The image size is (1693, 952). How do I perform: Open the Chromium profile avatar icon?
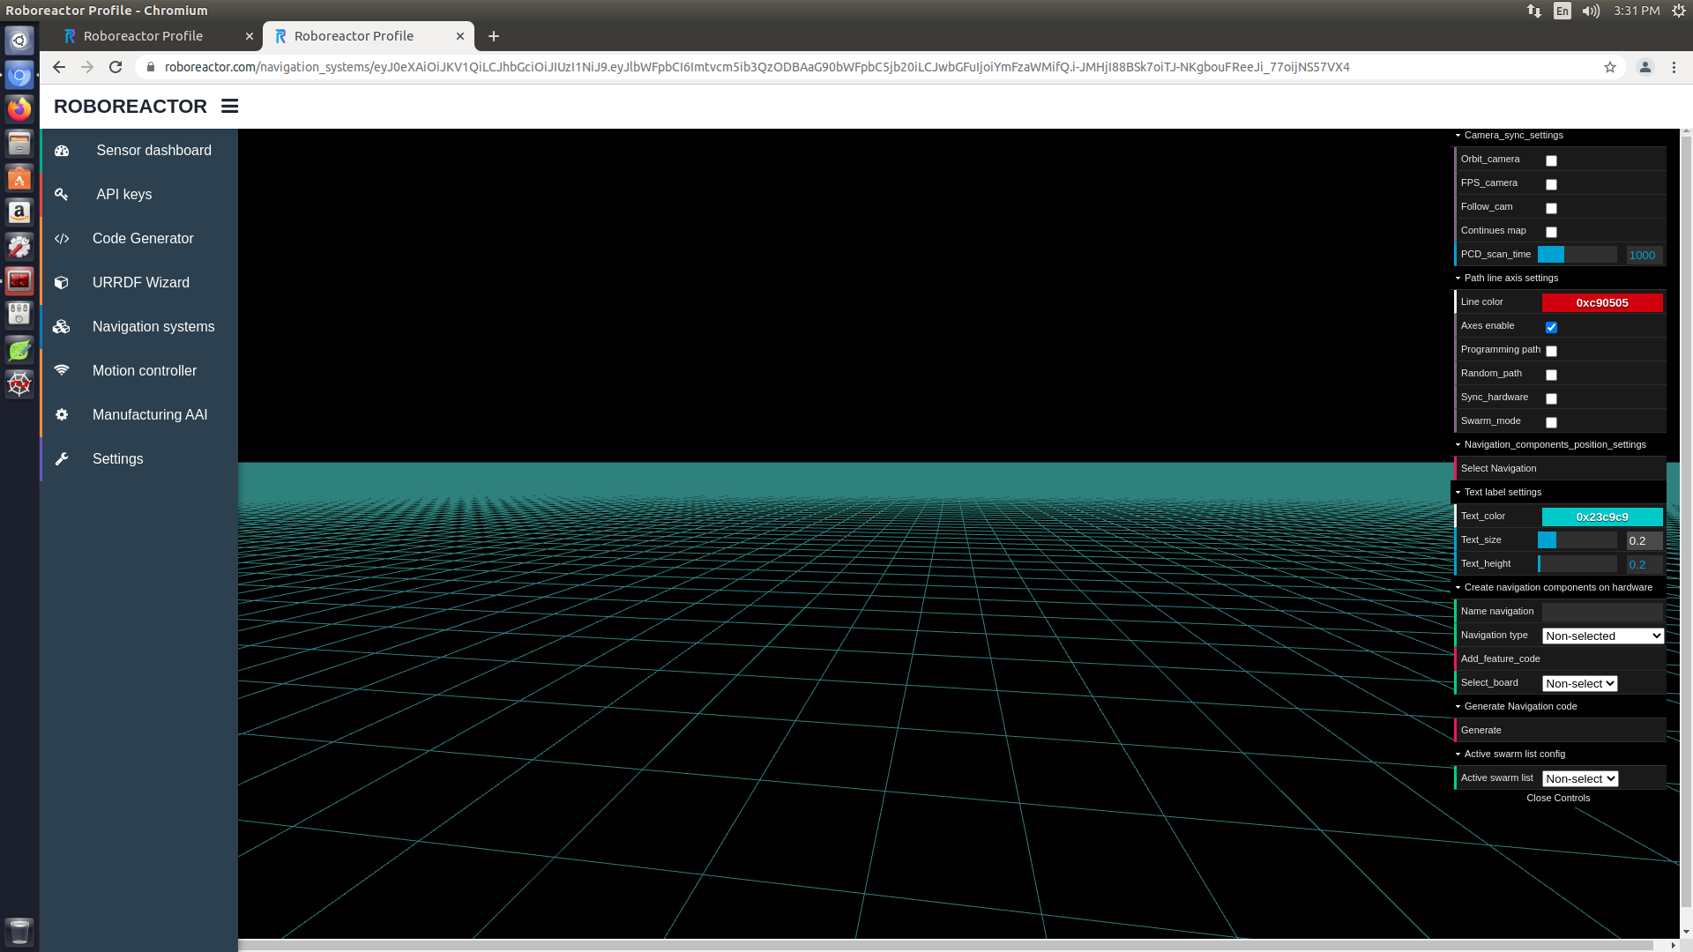pos(1645,67)
